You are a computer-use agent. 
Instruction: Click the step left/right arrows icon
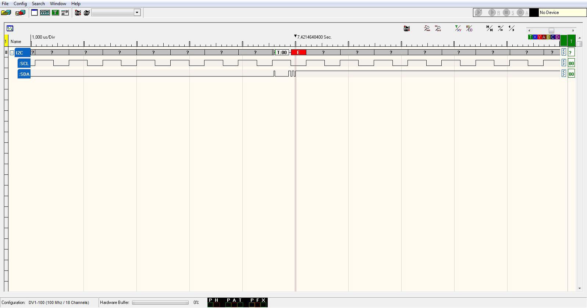tap(511, 28)
